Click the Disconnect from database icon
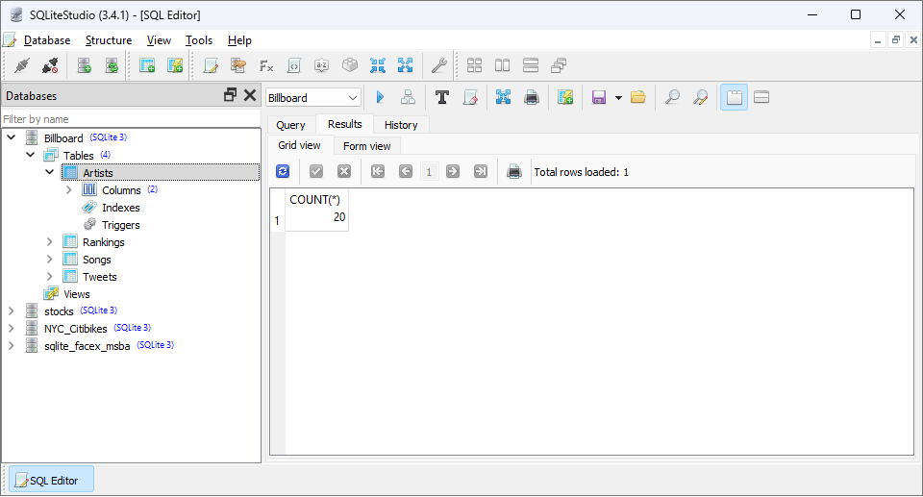The width and height of the screenshot is (923, 497). pyautogui.click(x=50, y=65)
